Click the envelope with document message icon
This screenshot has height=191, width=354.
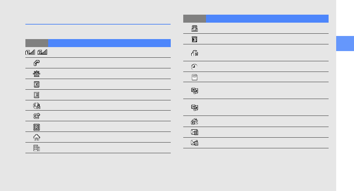click(x=194, y=132)
